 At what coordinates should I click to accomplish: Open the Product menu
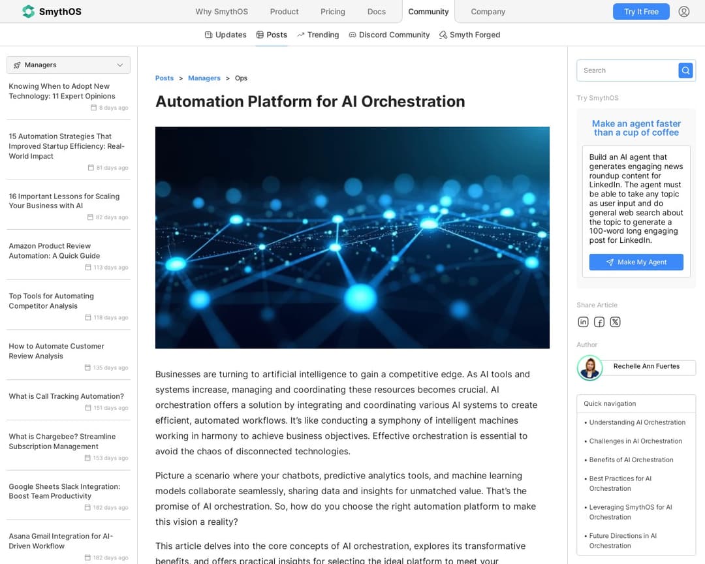coord(284,12)
